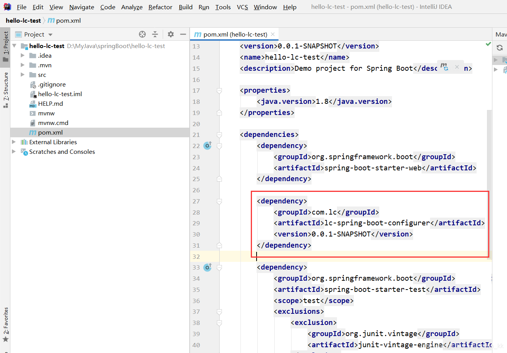Click the editor vertical scrollbar

pyautogui.click(x=489, y=185)
